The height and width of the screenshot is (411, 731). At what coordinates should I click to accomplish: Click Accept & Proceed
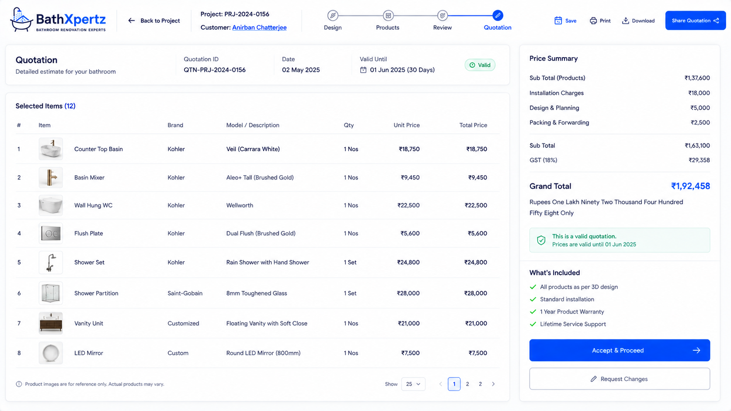[x=620, y=350]
